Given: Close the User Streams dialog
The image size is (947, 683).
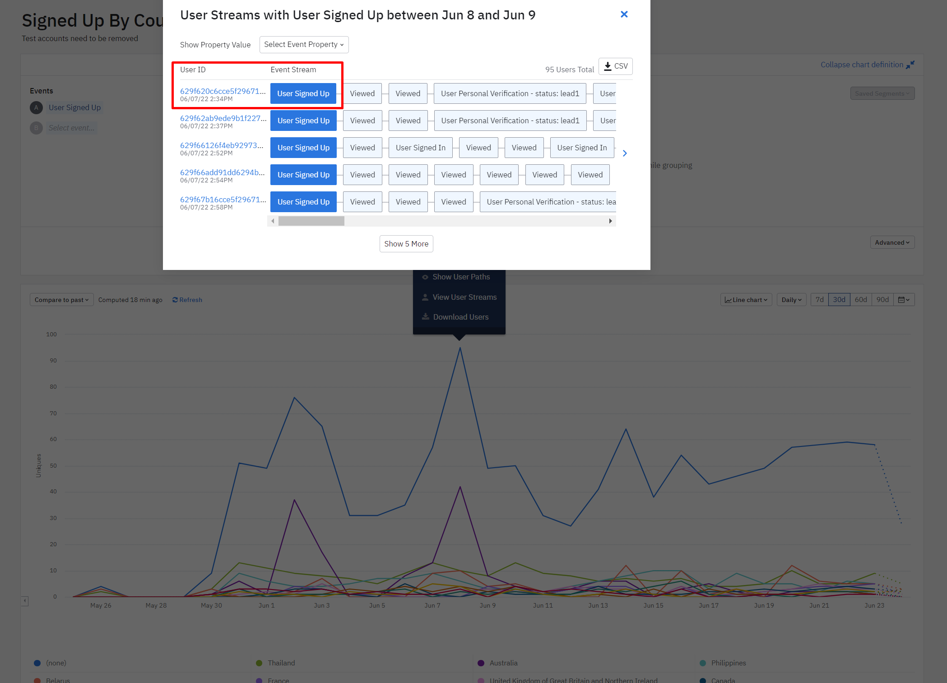Looking at the screenshot, I should [x=624, y=14].
